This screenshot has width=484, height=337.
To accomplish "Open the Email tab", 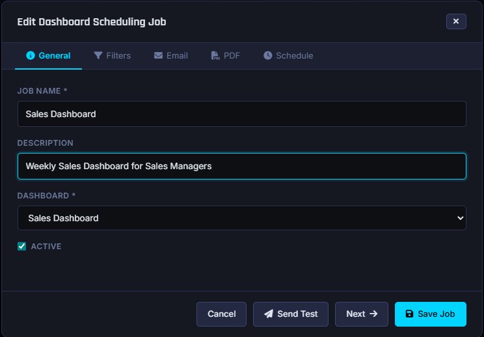I will pos(170,55).
